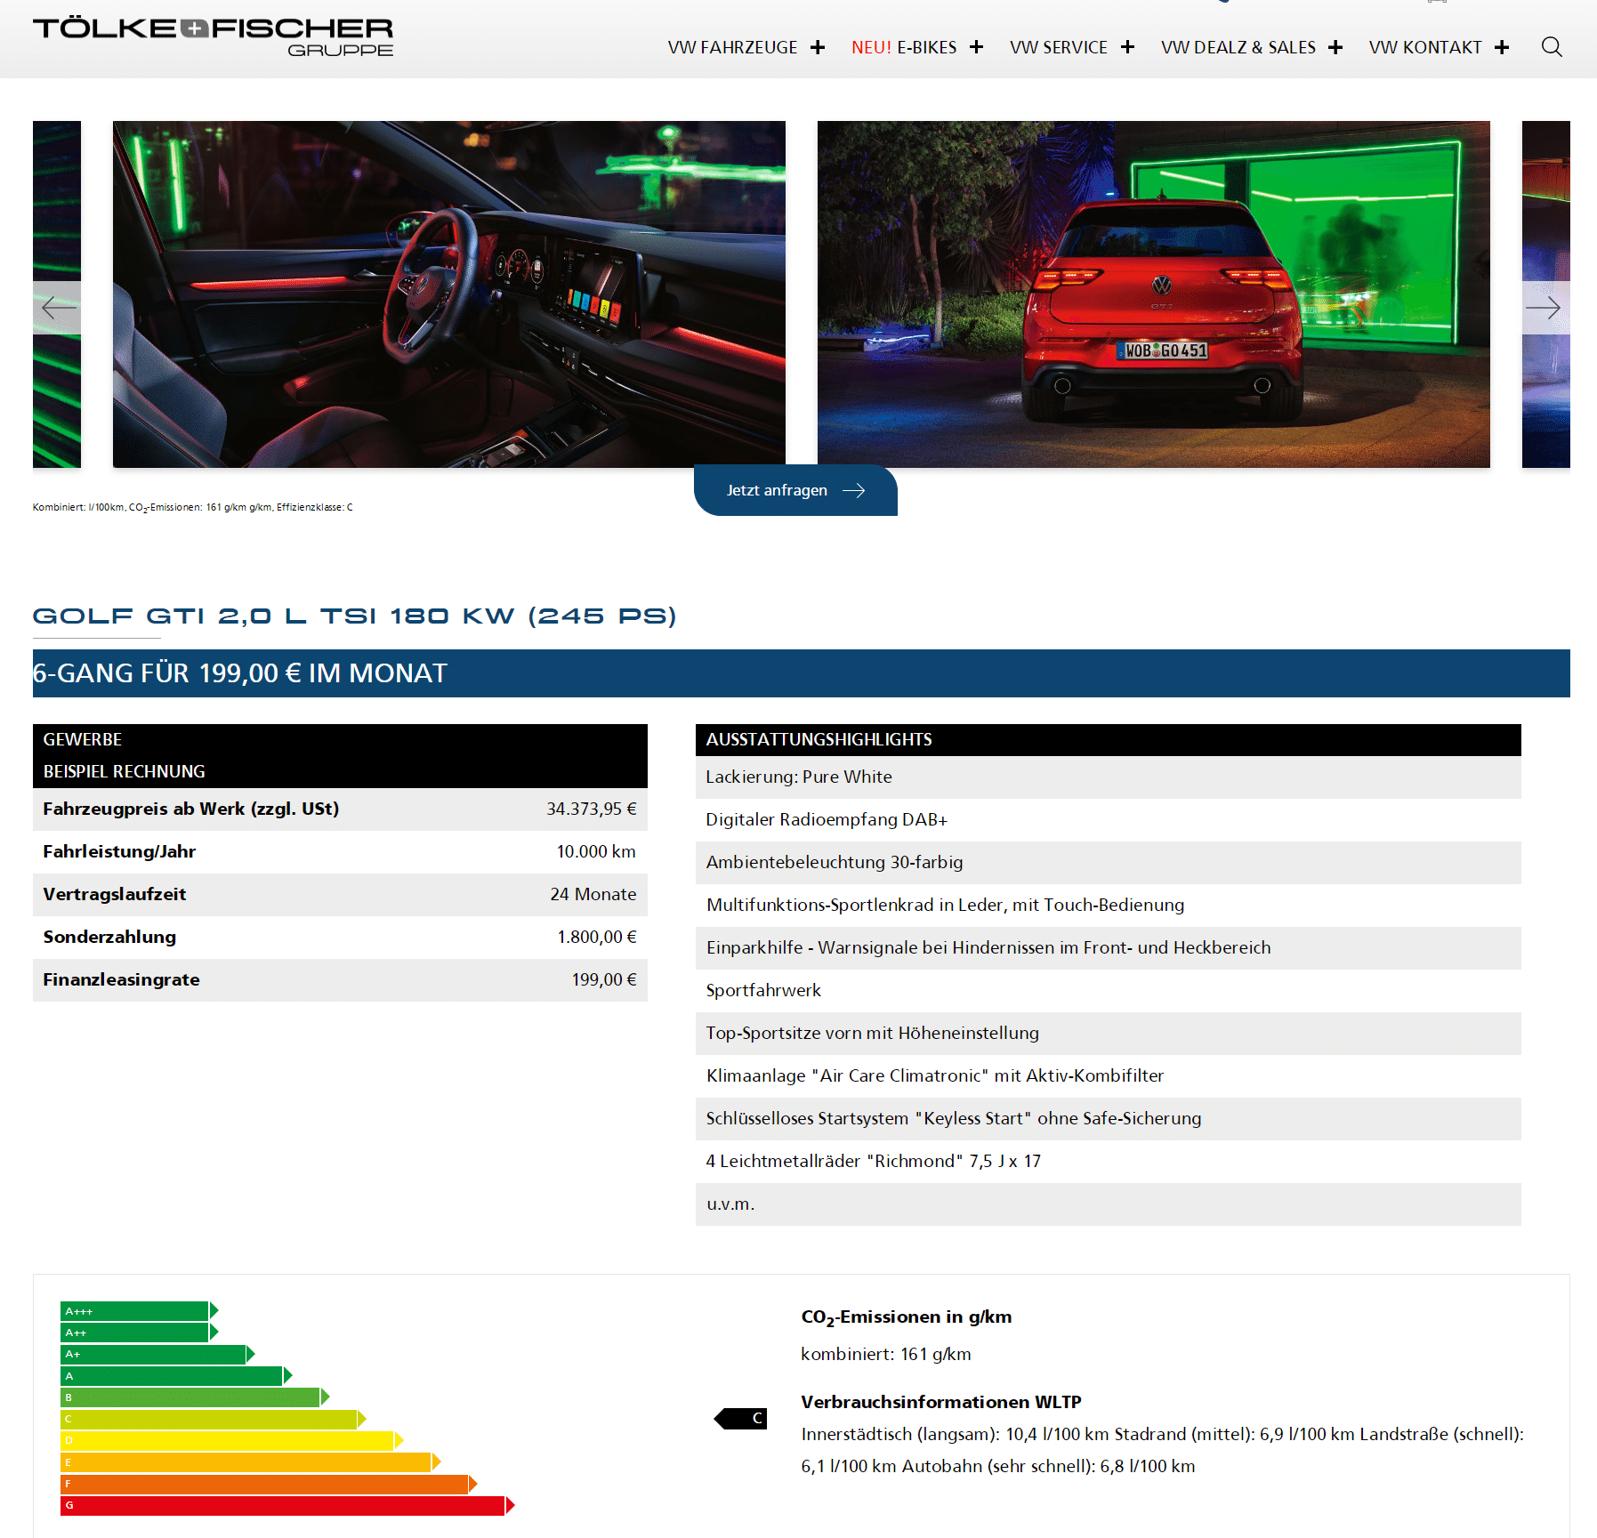Select the Sonderzahlung 1.800,00 € value
The image size is (1597, 1538).
(x=597, y=938)
